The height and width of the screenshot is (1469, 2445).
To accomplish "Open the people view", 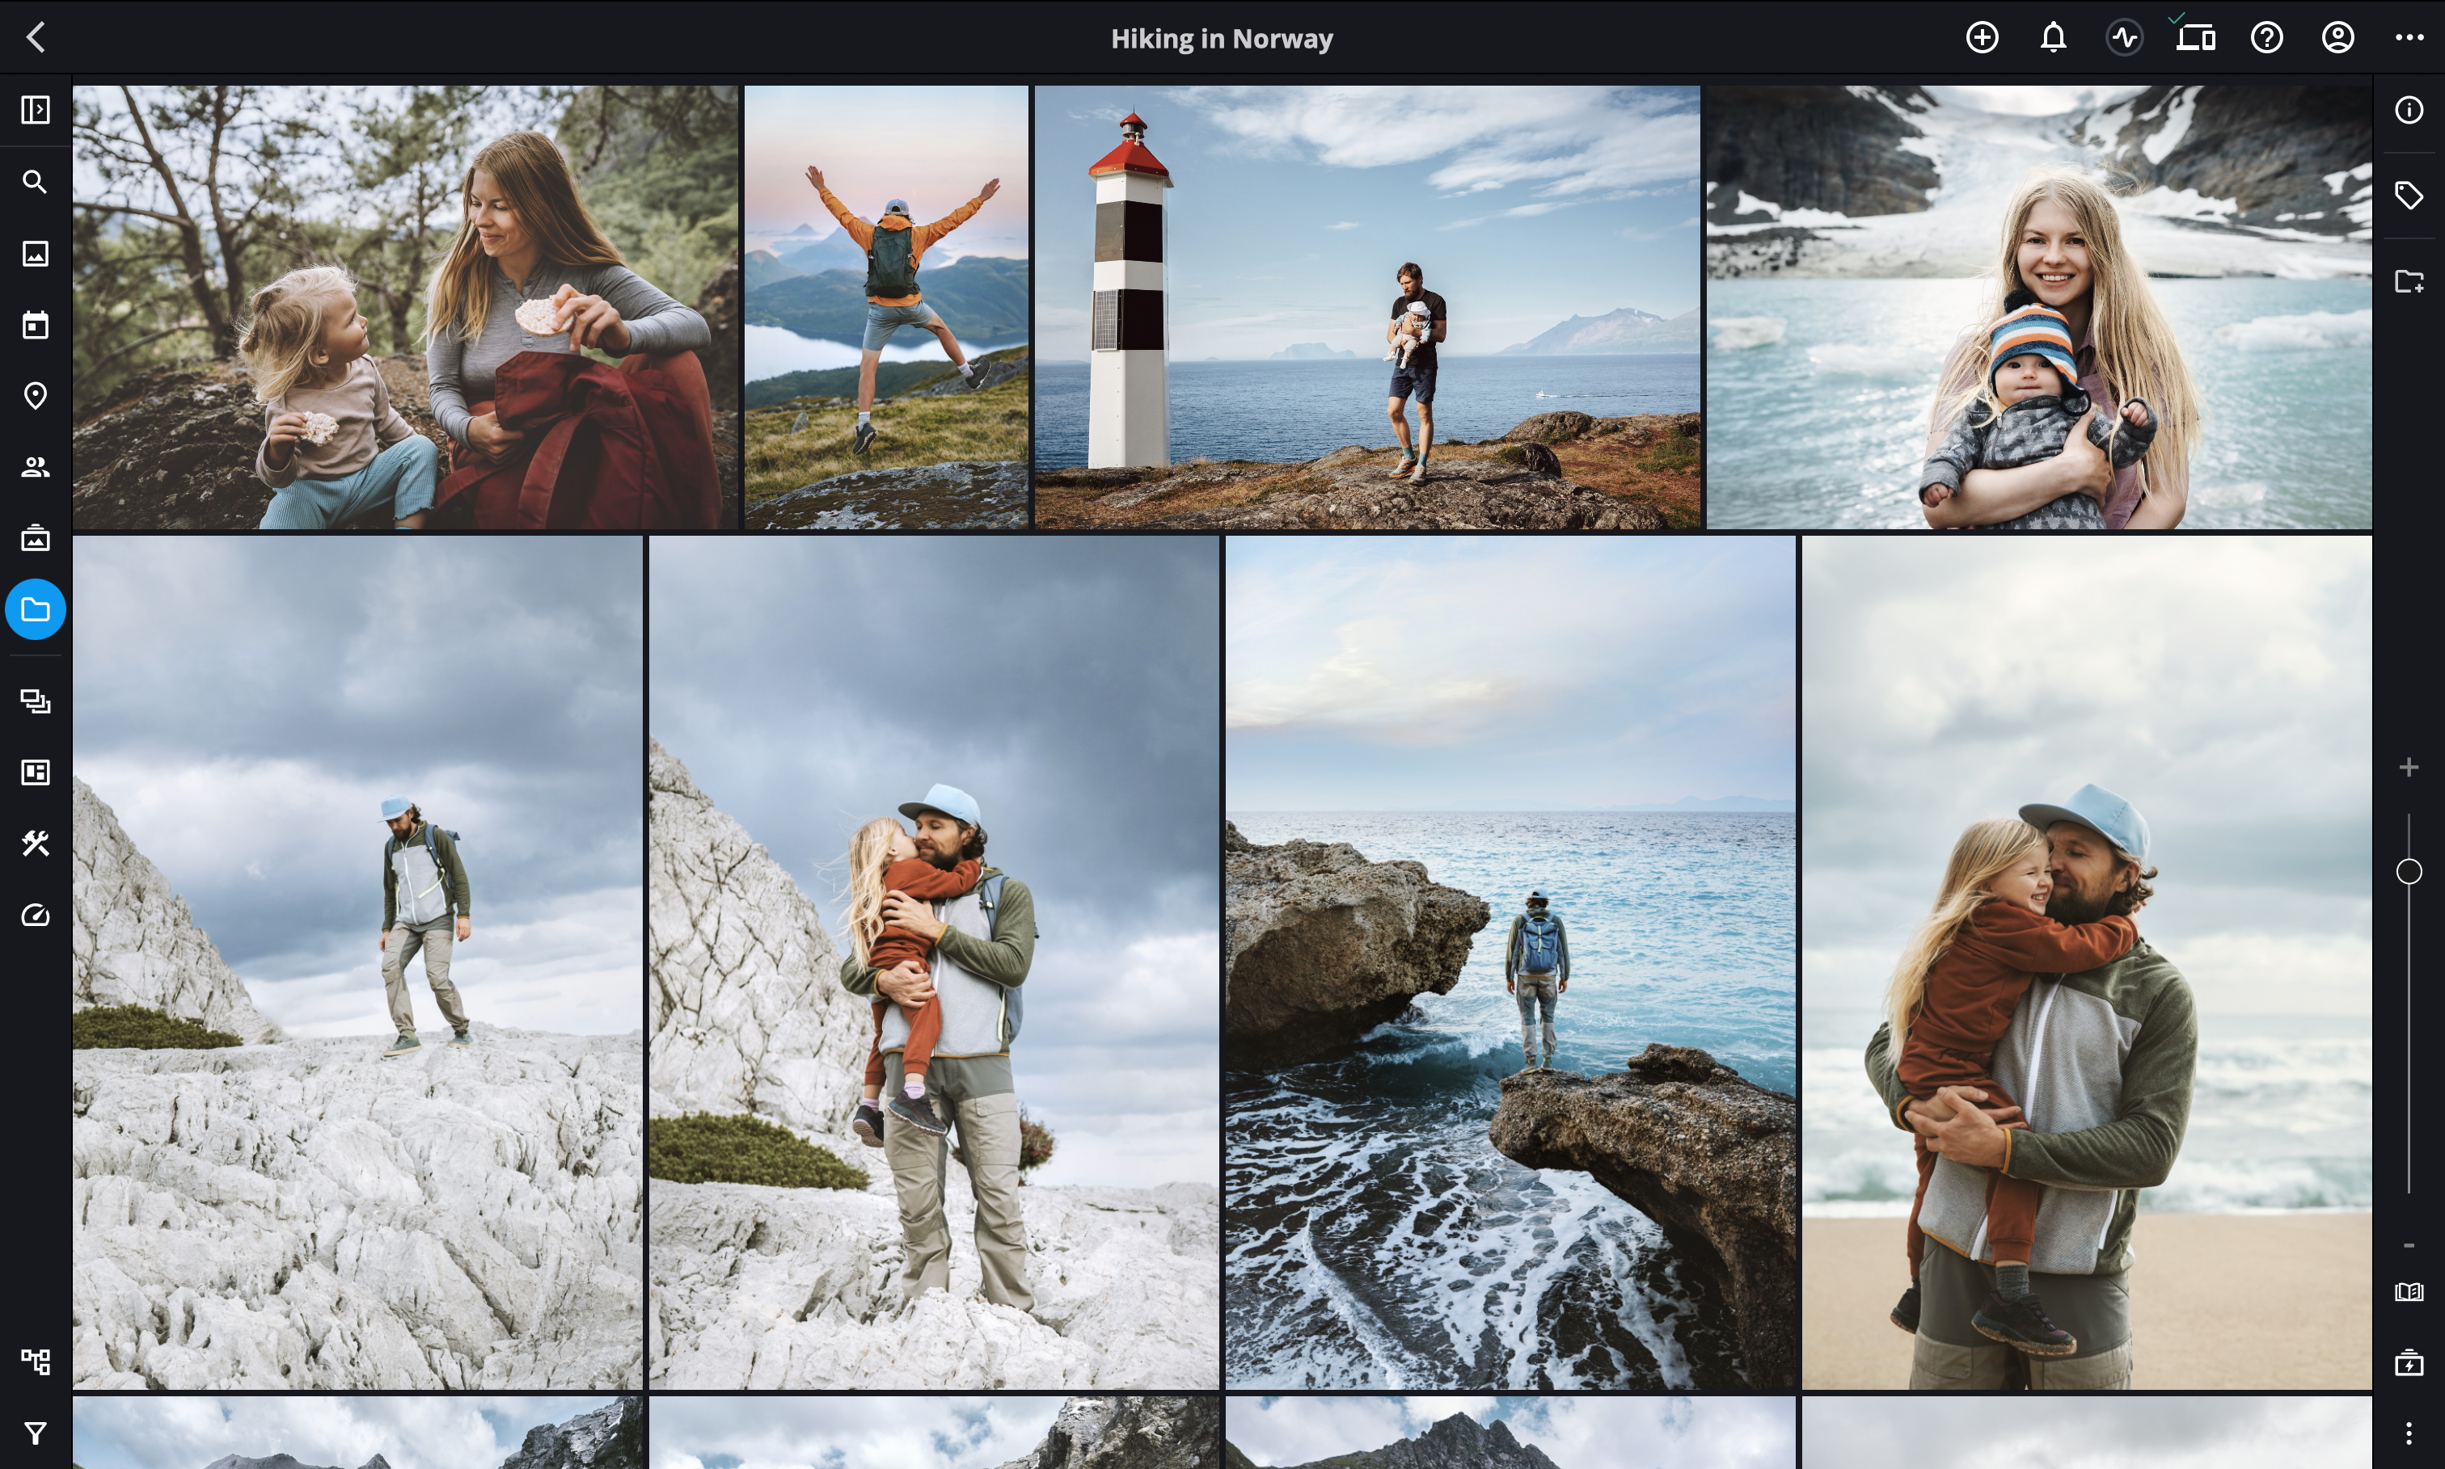I will click(x=36, y=467).
